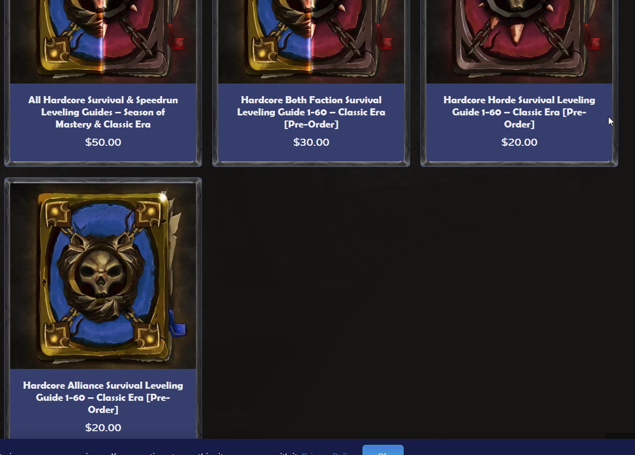
Task: Open the Hardcore Both Faction guide cover image
Action: click(311, 42)
